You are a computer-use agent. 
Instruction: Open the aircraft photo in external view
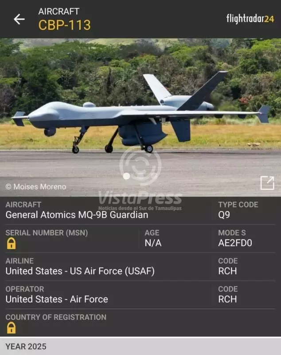coord(267,183)
